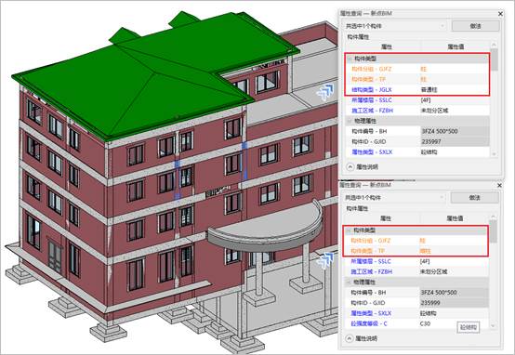This screenshot has height=355, width=515.
Task: Select 所属楼层 - SSLC in panel with ID 235999
Action: click(x=416, y=261)
